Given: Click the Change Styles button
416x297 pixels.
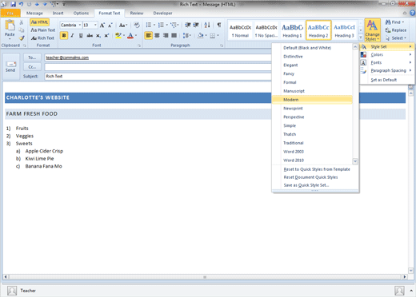Looking at the screenshot, I should click(372, 30).
